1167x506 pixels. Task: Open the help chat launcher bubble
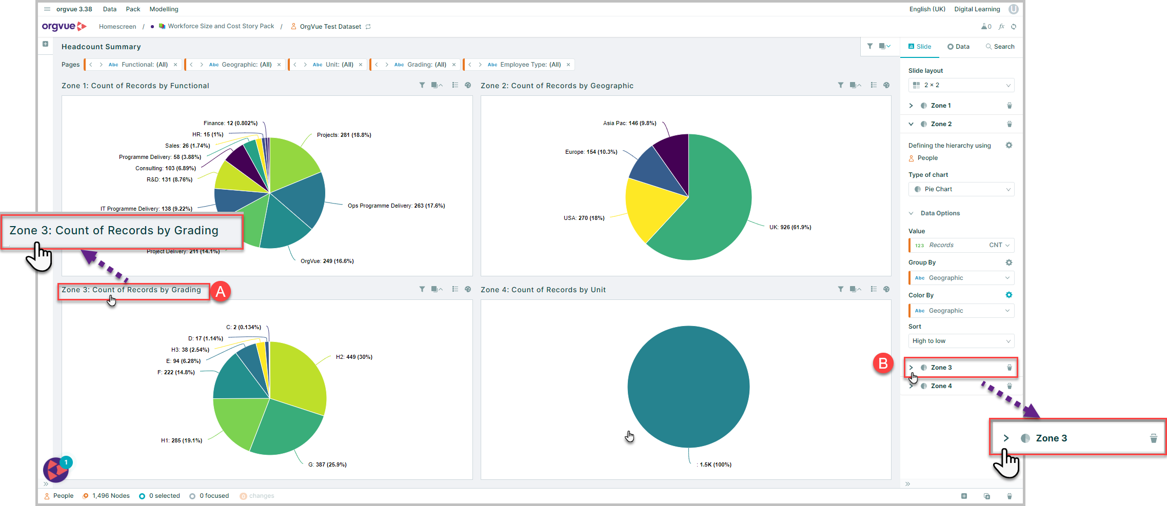coord(56,470)
